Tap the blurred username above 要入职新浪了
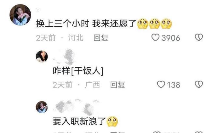 (76, 107)
